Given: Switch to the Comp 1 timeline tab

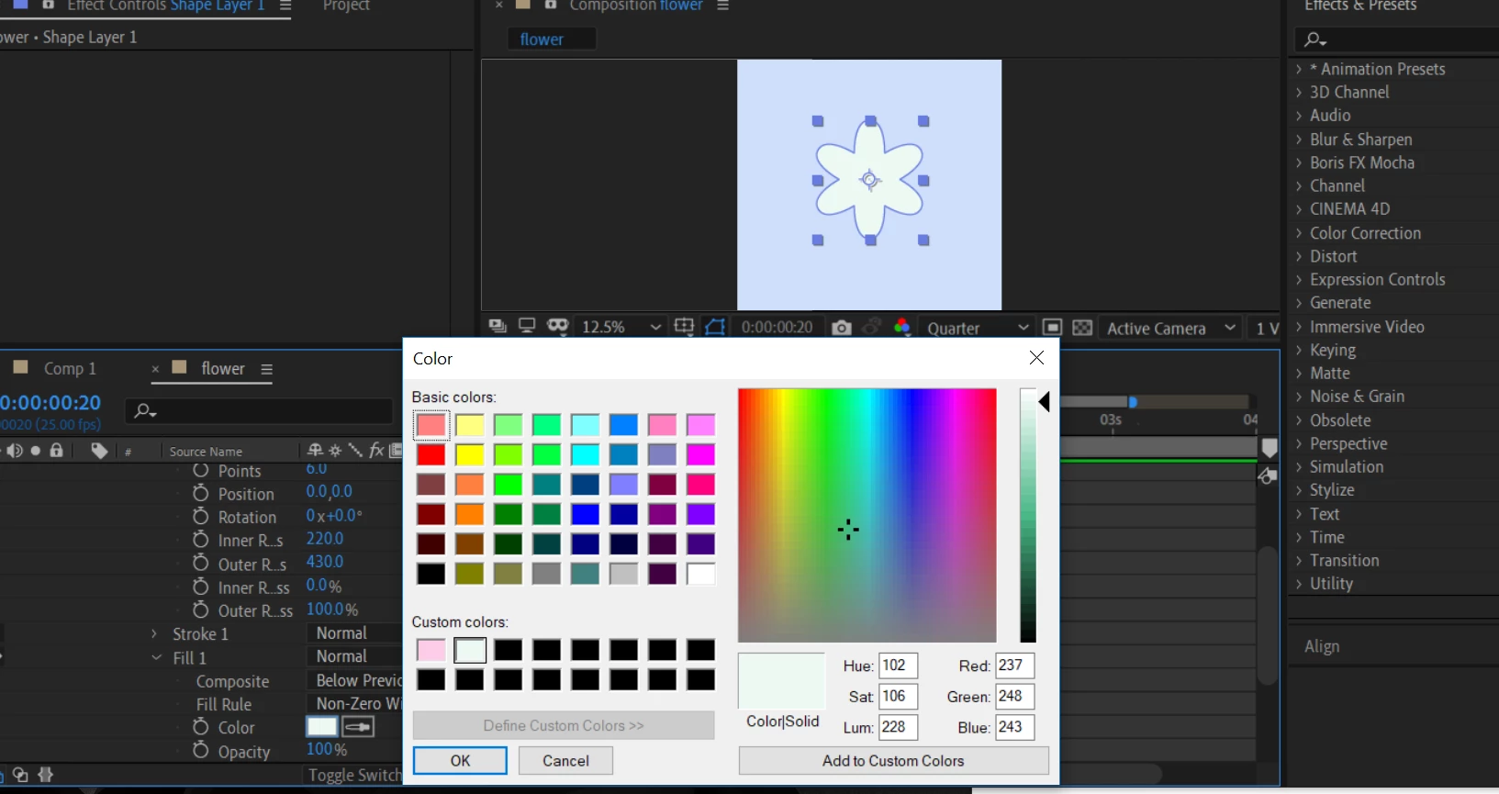Looking at the screenshot, I should (70, 368).
